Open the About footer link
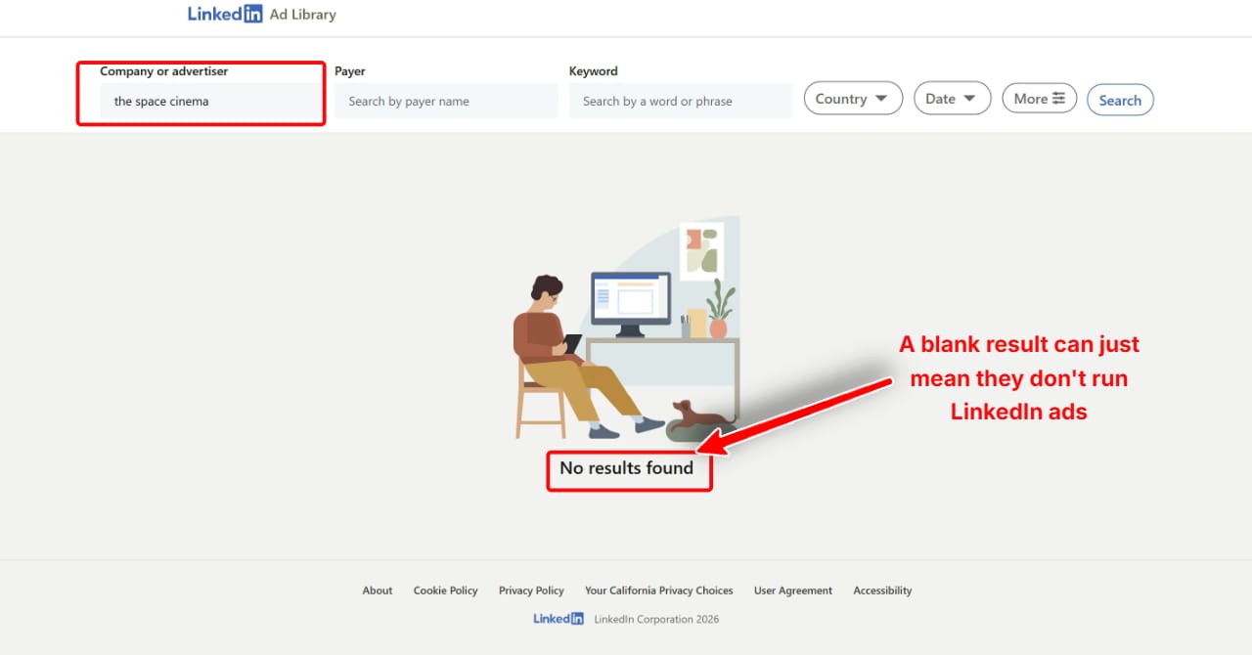This screenshot has width=1252, height=655. pos(378,590)
